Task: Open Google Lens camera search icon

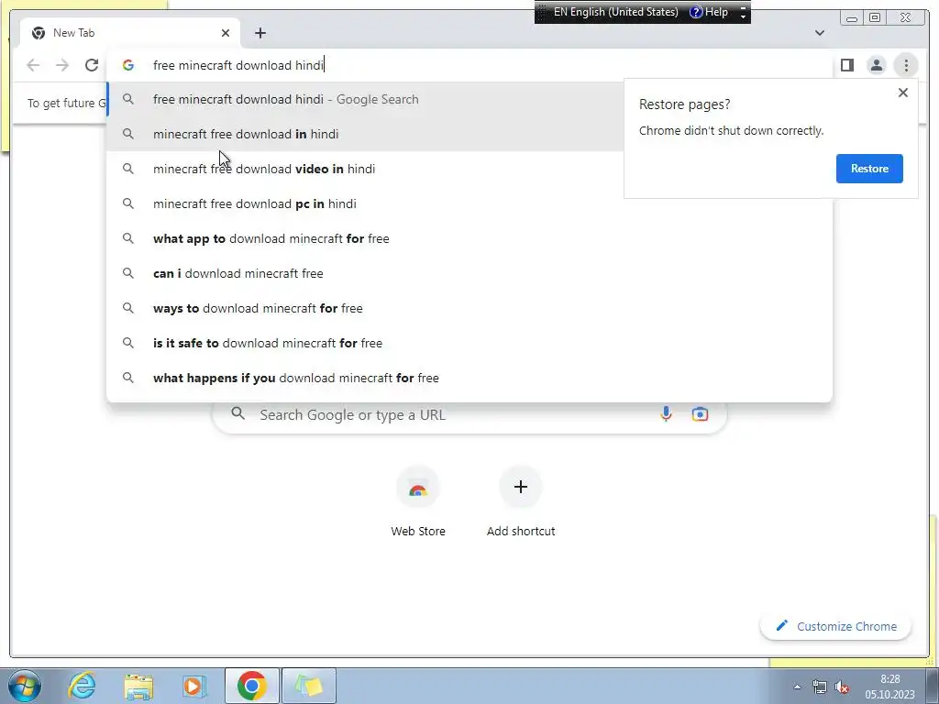Action: (700, 413)
